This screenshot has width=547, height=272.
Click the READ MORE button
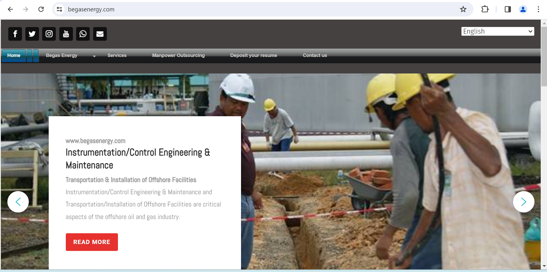92,242
